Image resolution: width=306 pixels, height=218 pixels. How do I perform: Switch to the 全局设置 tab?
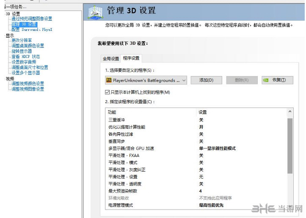(111, 58)
